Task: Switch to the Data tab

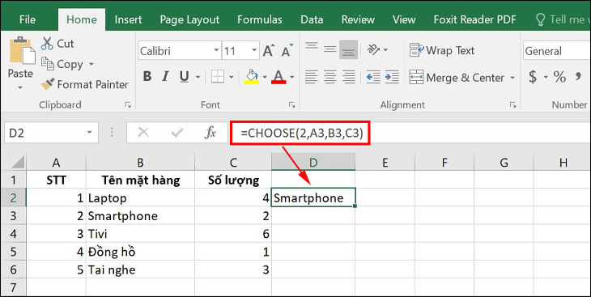Action: [x=312, y=19]
